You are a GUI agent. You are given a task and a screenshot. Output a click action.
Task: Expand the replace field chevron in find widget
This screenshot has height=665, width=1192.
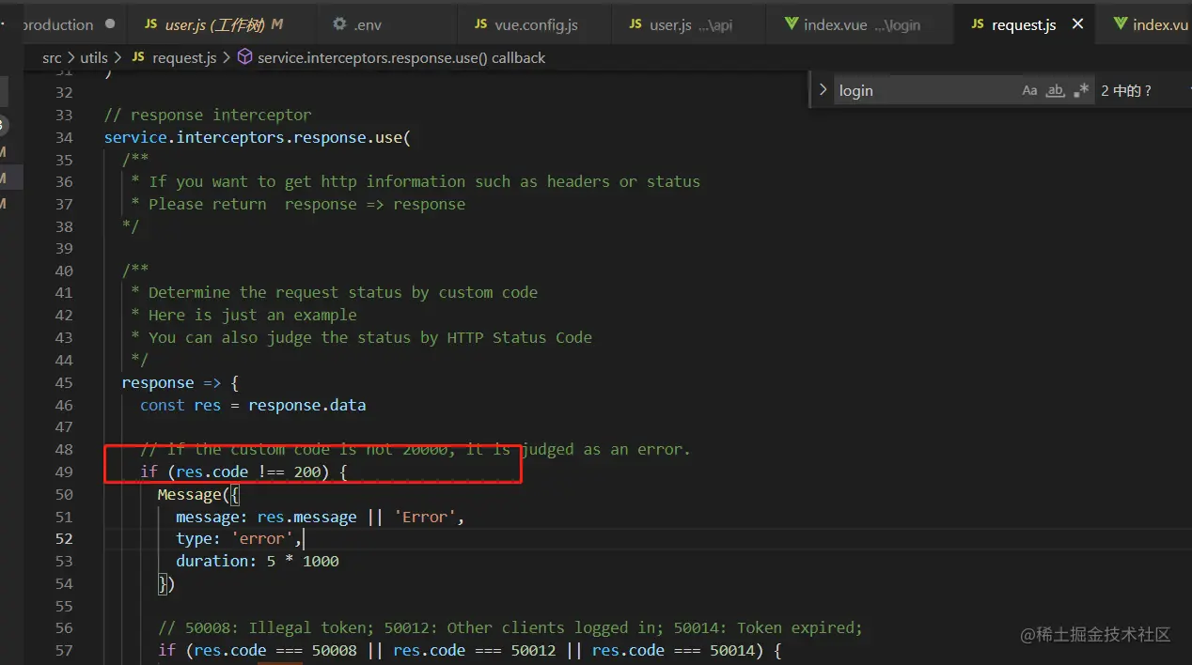(823, 90)
